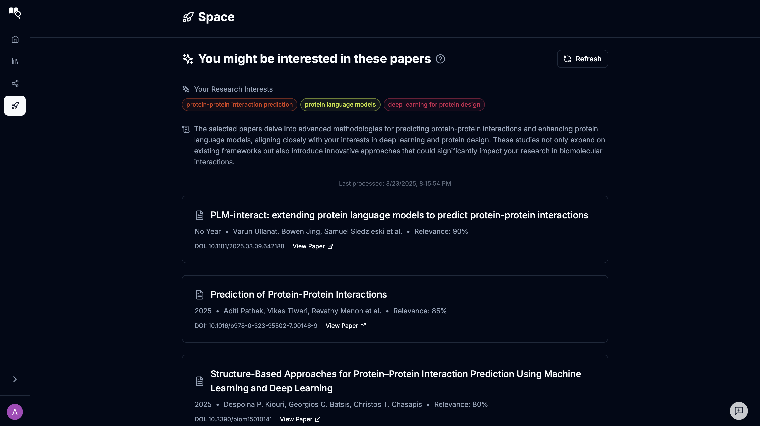Open View Paper link for PLM-interact

(x=312, y=246)
